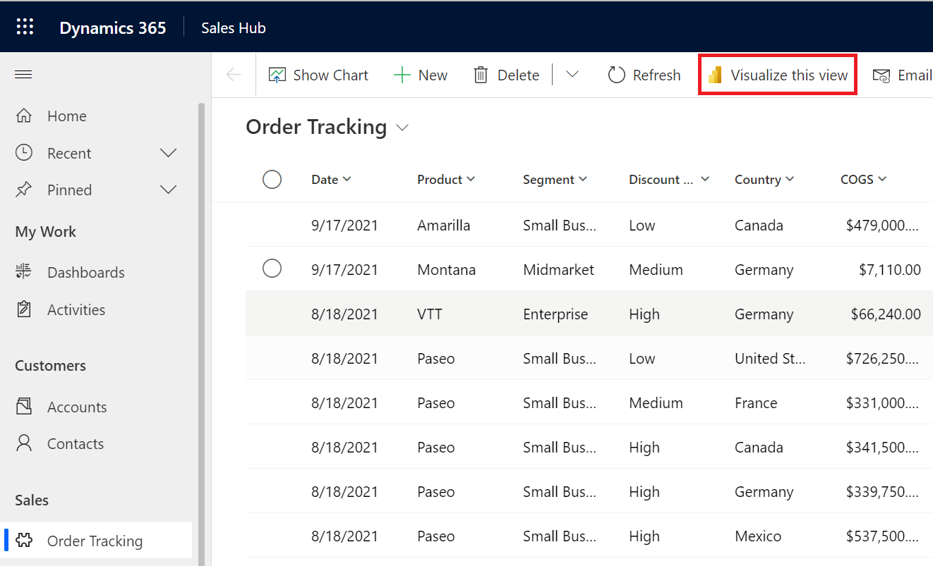Click the Pinned pin icon
The image size is (933, 566).
point(24,189)
